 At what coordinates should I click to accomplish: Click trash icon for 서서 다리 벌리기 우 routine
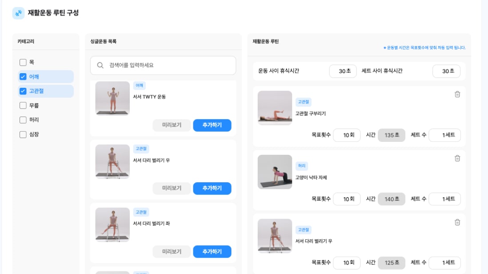click(x=457, y=222)
